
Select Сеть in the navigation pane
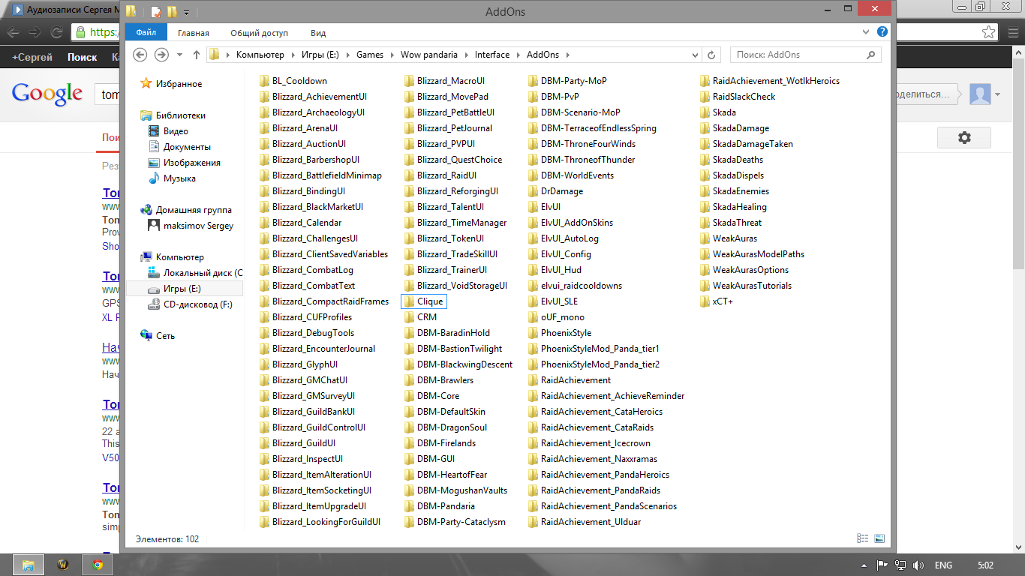165,336
